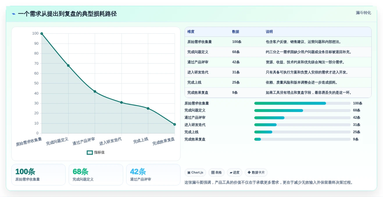Click the lightning bolt icon beside the title

point(14,14)
